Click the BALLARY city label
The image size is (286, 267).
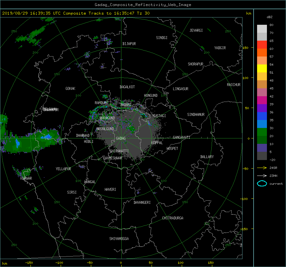pyautogui.click(x=207, y=157)
